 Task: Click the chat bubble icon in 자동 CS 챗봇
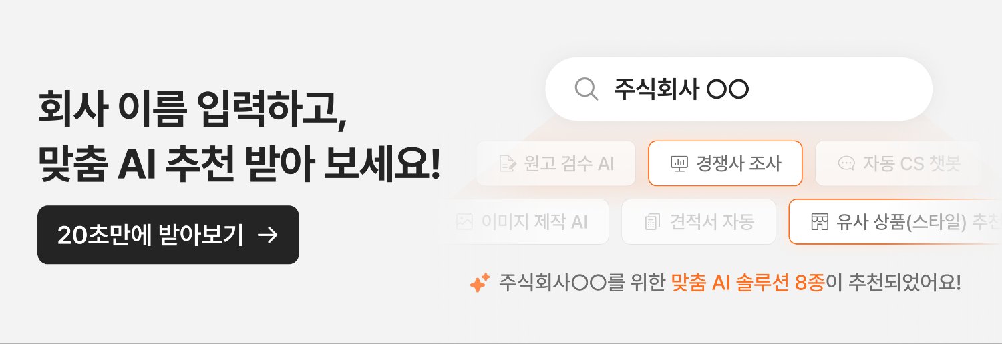pyautogui.click(x=846, y=163)
